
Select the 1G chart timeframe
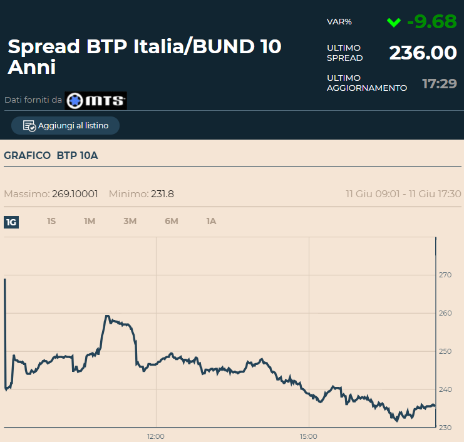[x=11, y=222]
